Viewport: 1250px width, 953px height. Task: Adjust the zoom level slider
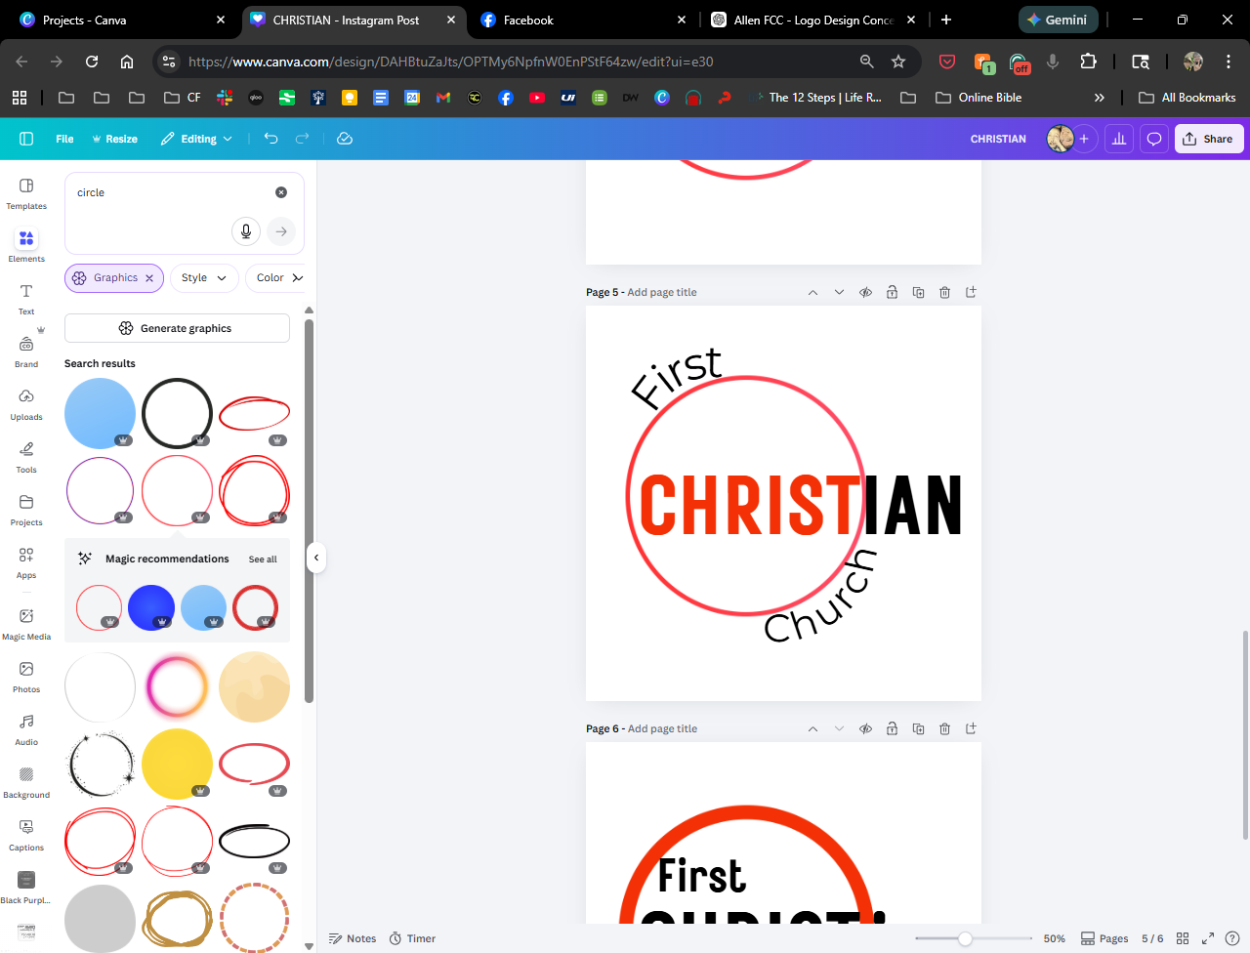tap(965, 938)
